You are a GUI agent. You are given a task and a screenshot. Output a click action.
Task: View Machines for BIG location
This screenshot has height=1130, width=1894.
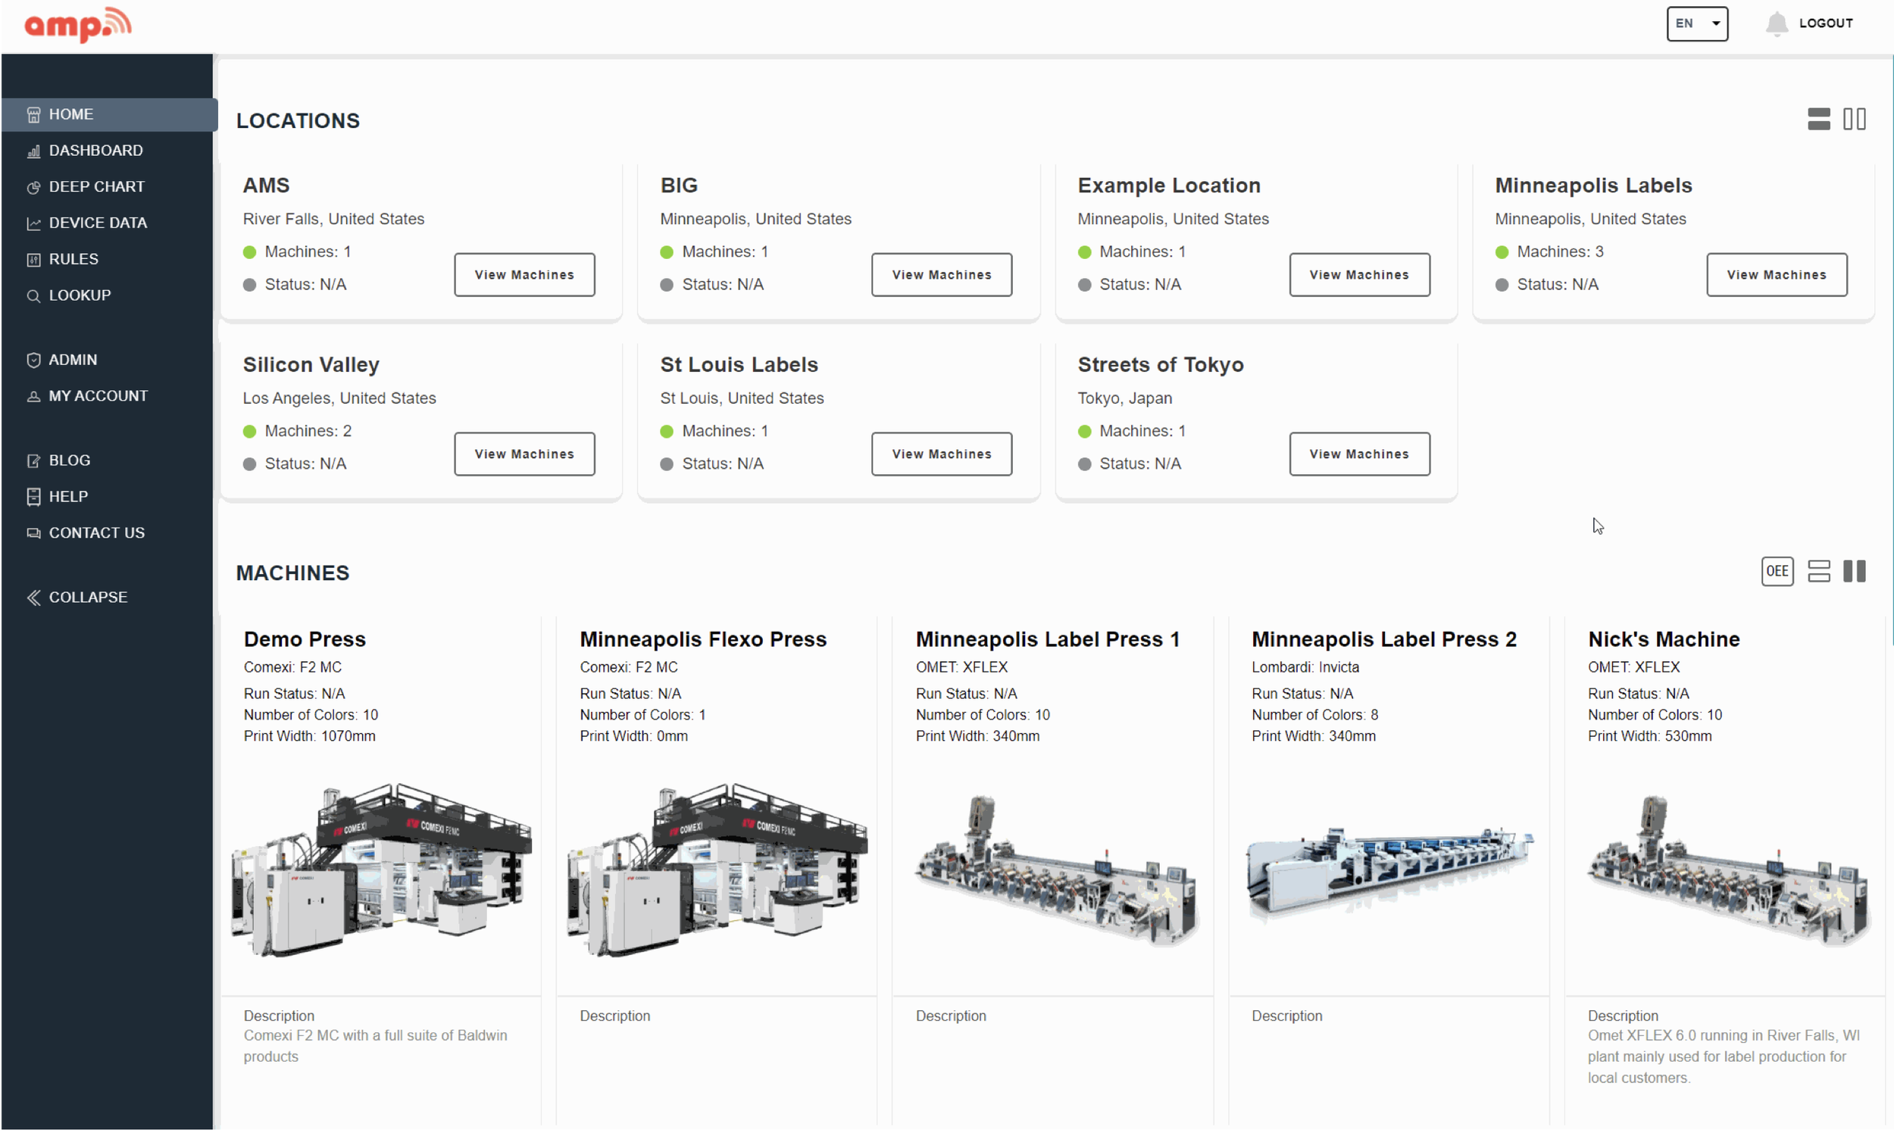pos(941,275)
